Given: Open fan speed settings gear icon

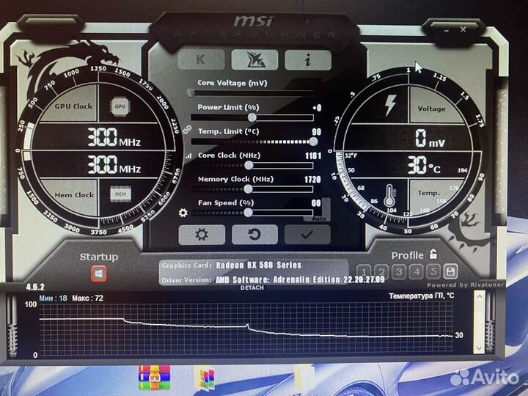Looking at the screenshot, I should pos(183,213).
